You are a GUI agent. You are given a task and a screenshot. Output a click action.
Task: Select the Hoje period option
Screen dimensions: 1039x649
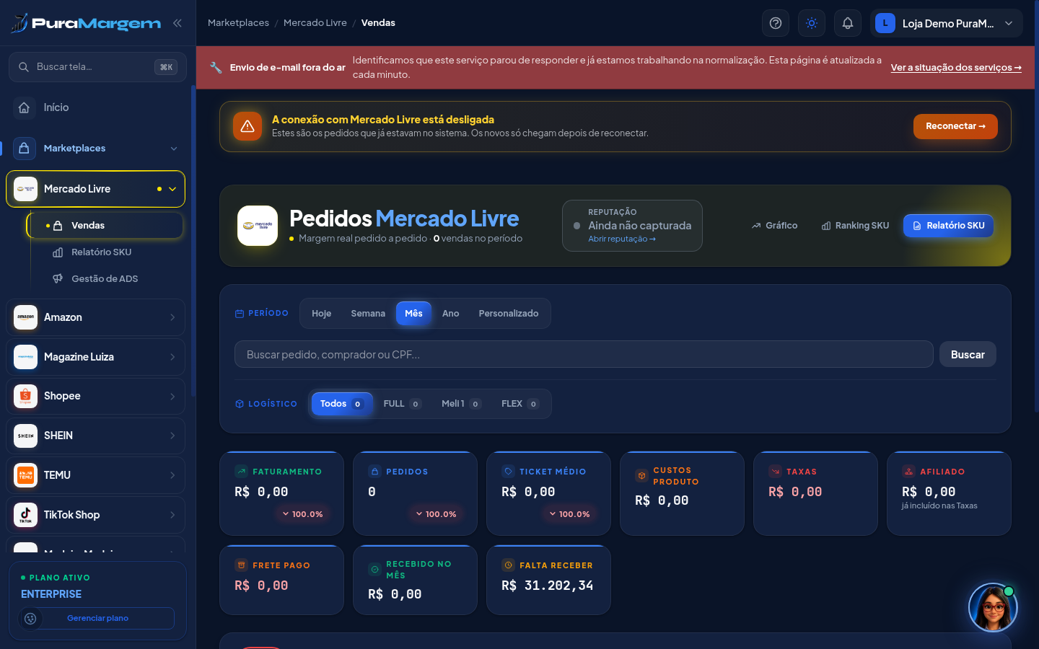(x=321, y=314)
